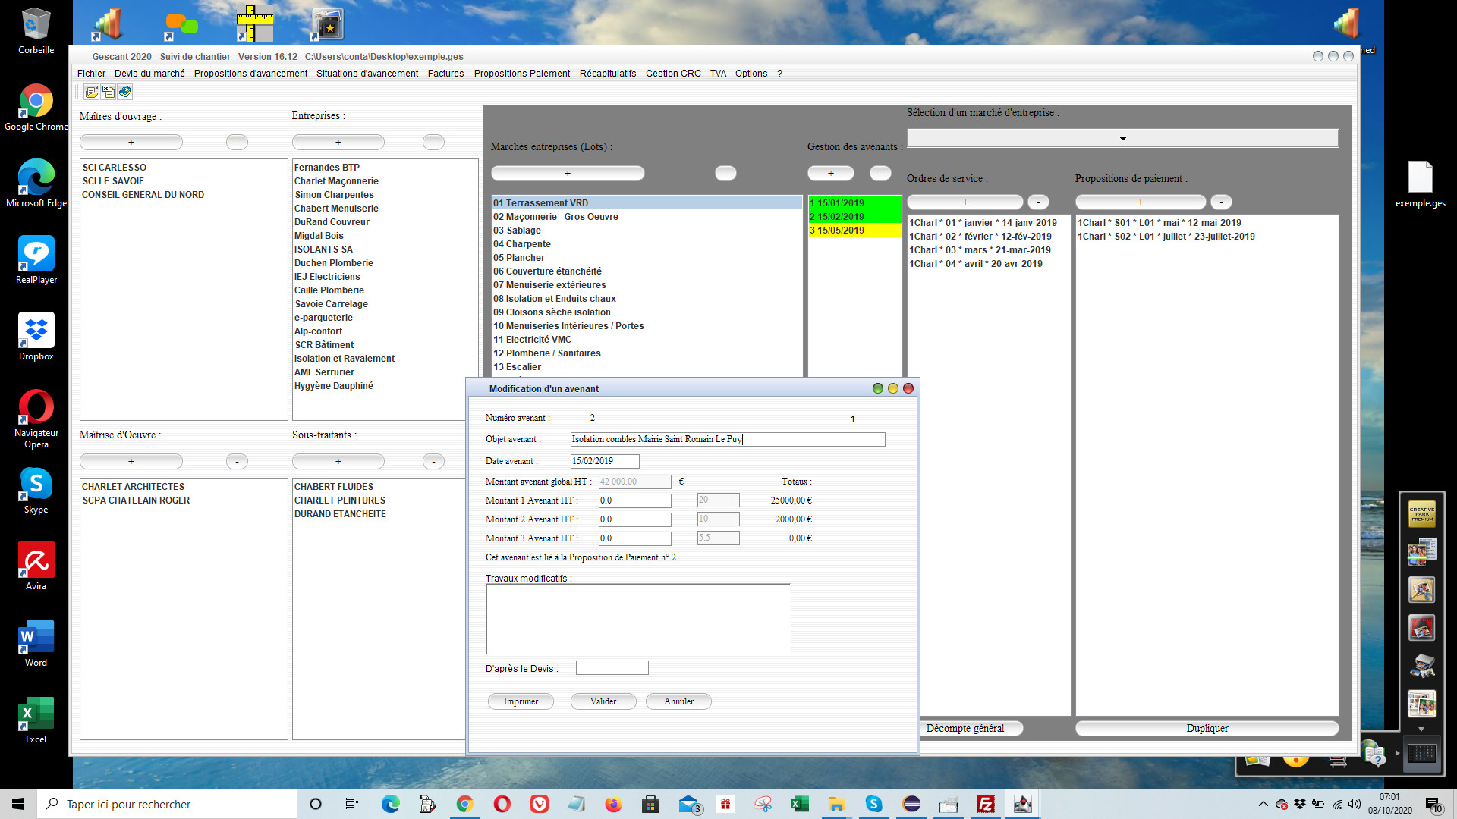This screenshot has width=1457, height=819.
Task: Open the Récapitulatifs menu
Action: [x=608, y=74]
